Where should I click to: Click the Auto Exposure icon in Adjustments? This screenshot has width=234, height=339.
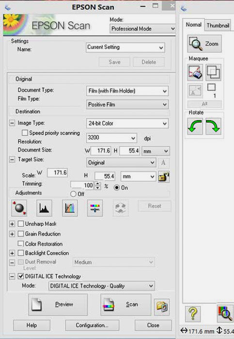click(x=19, y=208)
